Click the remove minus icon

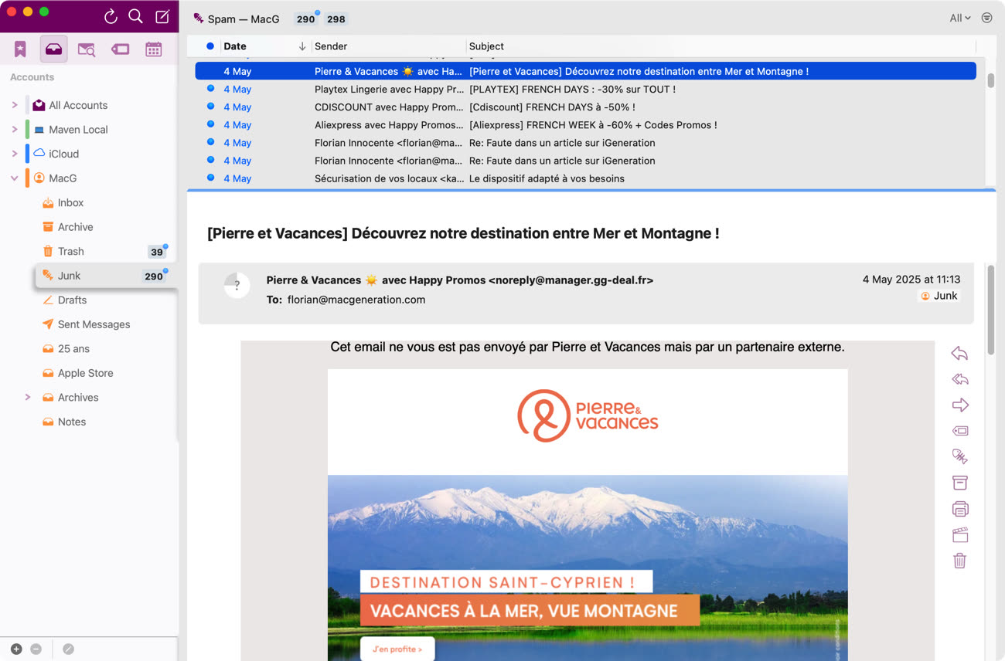pos(36,649)
